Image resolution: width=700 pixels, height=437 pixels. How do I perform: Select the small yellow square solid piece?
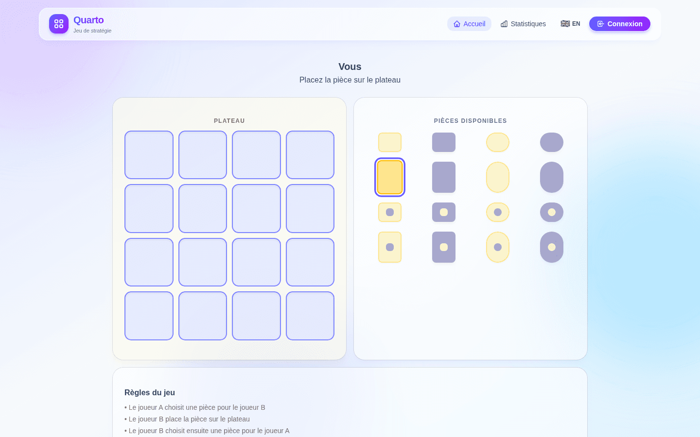(x=390, y=142)
